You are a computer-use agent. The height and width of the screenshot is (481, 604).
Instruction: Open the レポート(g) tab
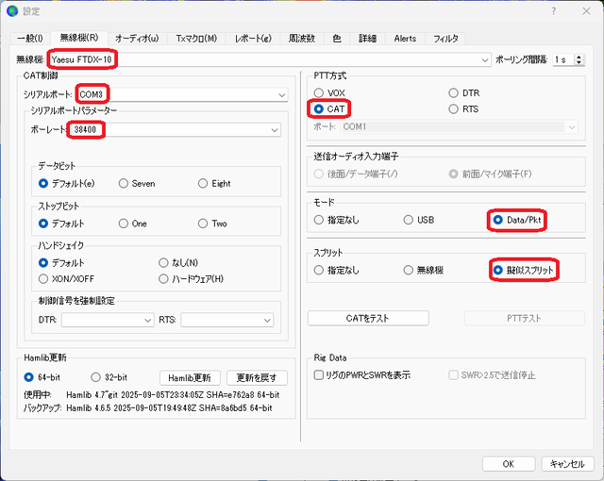coord(253,39)
